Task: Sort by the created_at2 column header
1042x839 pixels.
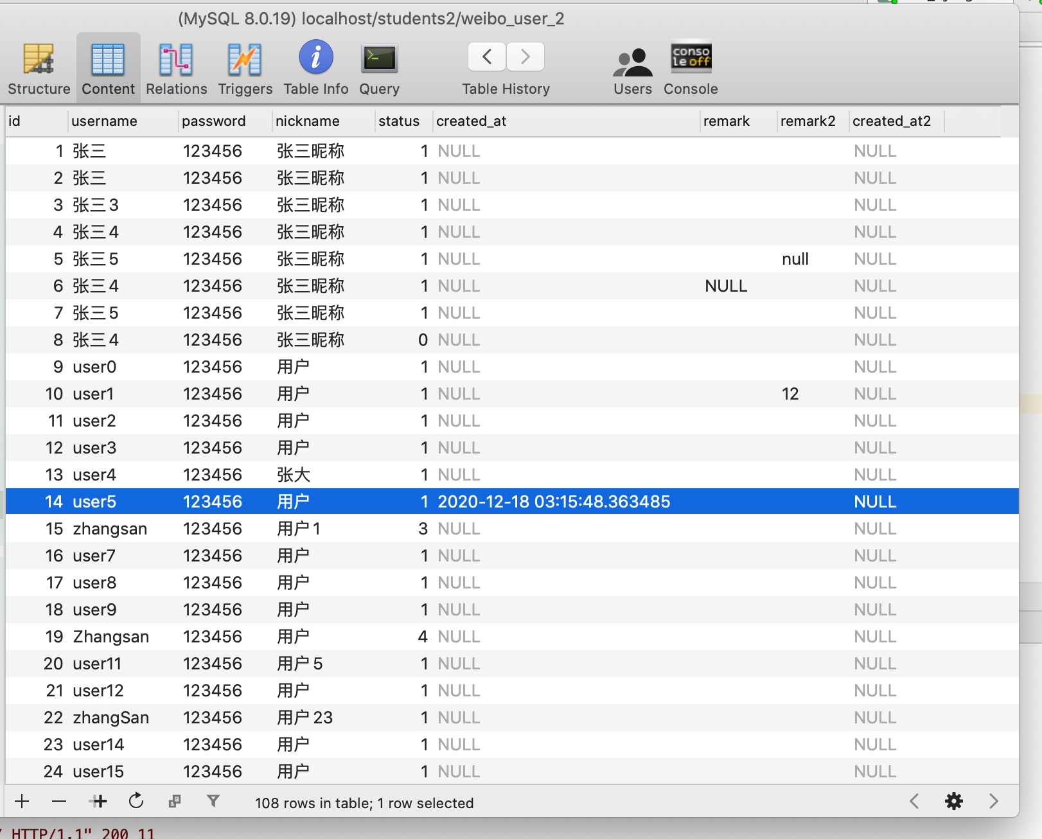Action: point(897,121)
